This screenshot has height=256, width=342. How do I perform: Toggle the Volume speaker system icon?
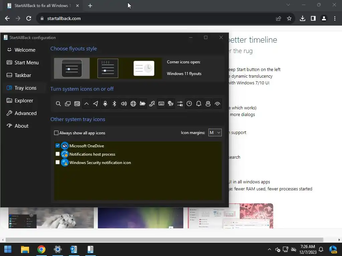[x=124, y=104]
